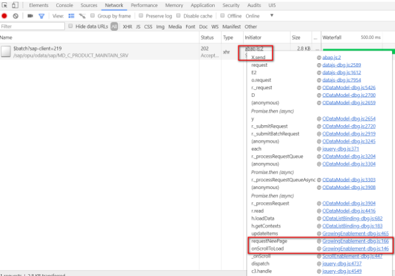The height and width of the screenshot is (276, 395).
Task: Filter requests by Doc
Action: click(x=203, y=27)
